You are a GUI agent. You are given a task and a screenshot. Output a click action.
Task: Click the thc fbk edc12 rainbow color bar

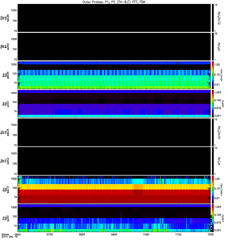(x=213, y=190)
